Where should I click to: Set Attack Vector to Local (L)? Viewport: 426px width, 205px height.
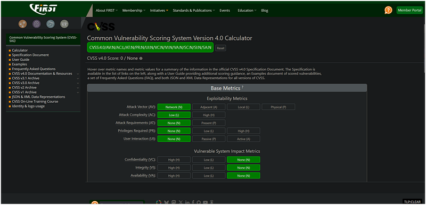click(x=243, y=107)
